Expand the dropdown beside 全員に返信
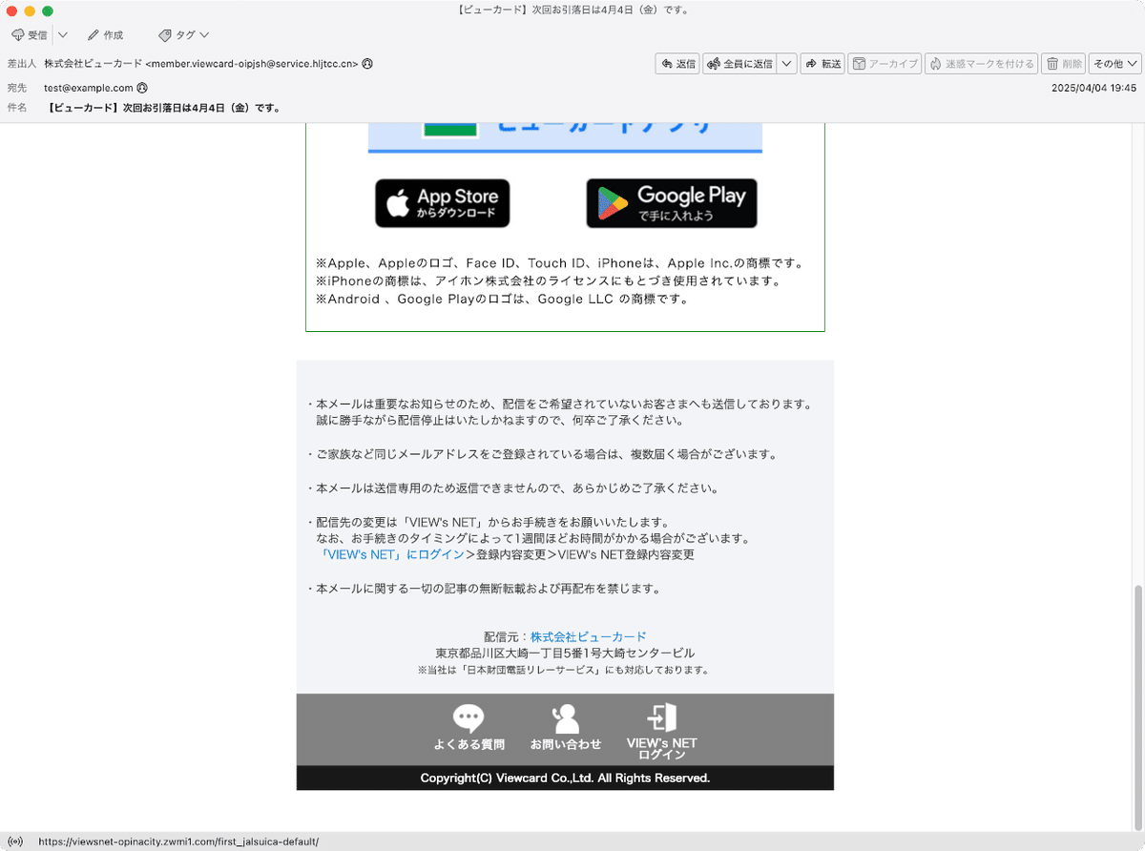 (x=787, y=64)
